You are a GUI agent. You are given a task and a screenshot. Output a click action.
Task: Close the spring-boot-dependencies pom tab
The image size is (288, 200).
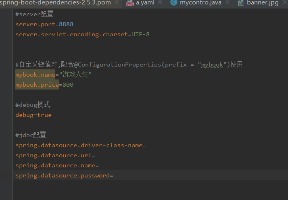pyautogui.click(x=117, y=2)
